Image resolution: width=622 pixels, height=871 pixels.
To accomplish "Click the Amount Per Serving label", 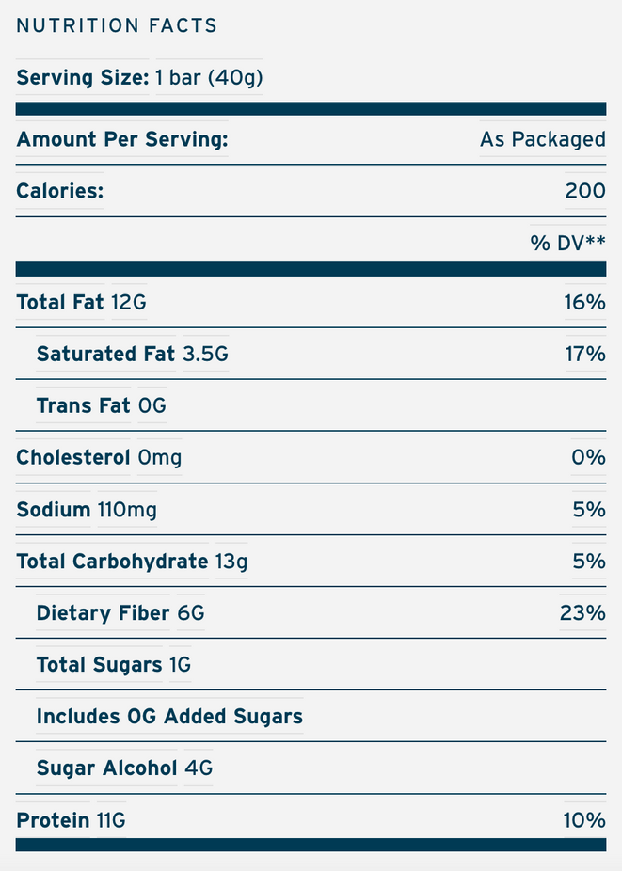I will 122,139.
